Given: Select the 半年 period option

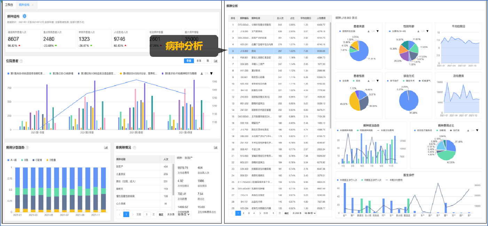Looking at the screenshot, I should pos(199,61).
